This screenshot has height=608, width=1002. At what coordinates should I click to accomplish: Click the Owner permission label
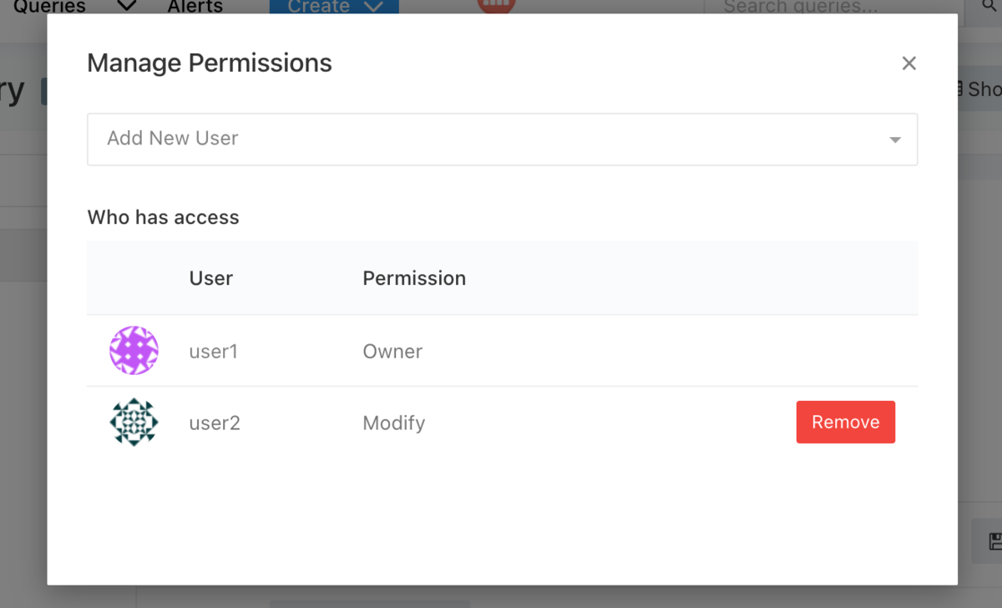392,352
